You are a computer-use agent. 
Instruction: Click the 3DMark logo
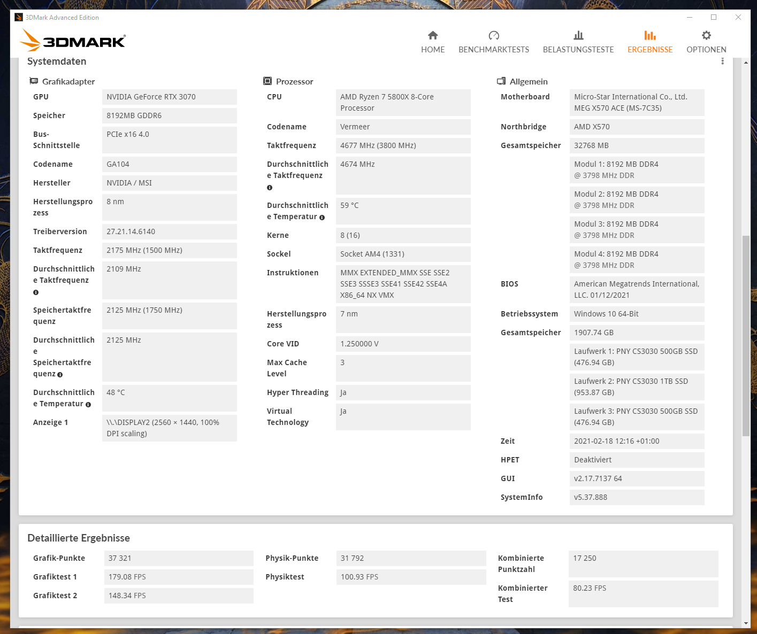(73, 41)
